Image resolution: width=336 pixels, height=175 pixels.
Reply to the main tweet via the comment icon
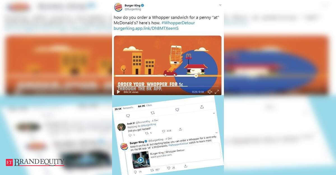[128, 116]
